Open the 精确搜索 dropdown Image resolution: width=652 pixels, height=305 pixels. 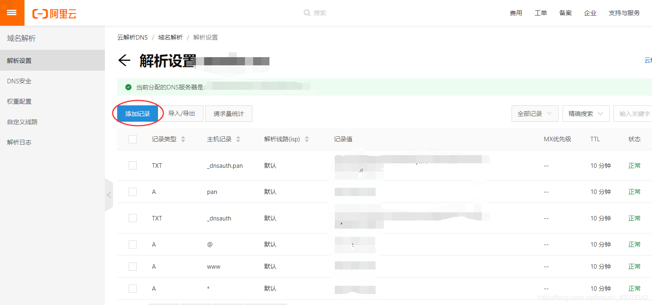(586, 114)
